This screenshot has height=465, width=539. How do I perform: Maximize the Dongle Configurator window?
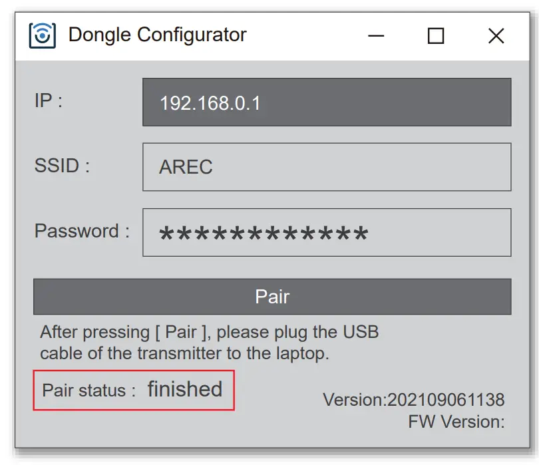[436, 35]
